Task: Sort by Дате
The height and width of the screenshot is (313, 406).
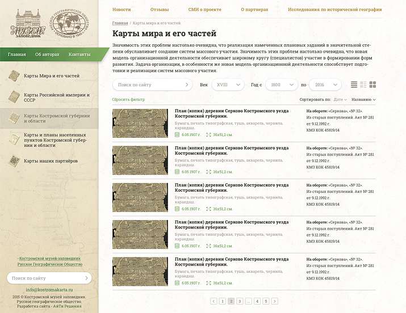Action: [340, 99]
